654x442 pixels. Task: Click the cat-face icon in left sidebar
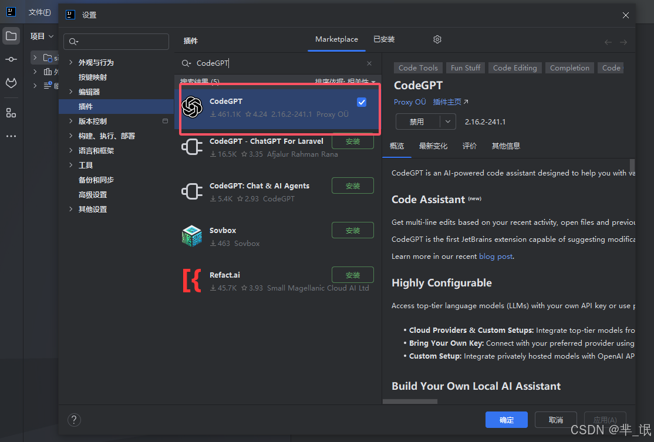pyautogui.click(x=11, y=83)
